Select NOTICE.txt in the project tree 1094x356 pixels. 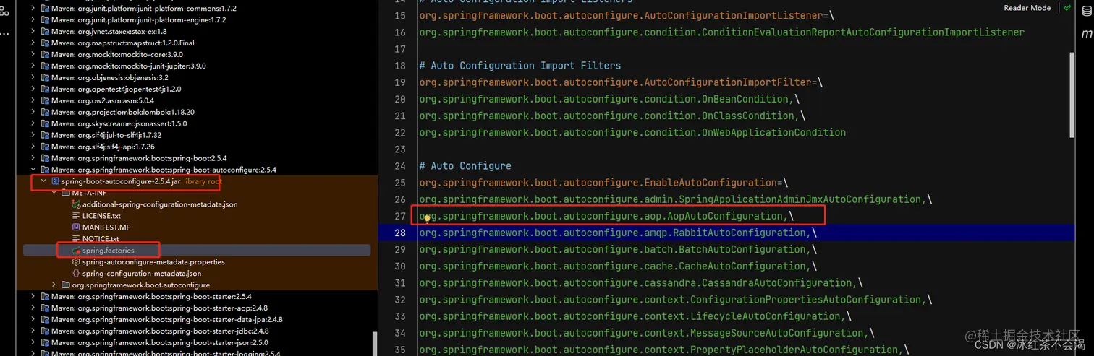tap(101, 238)
